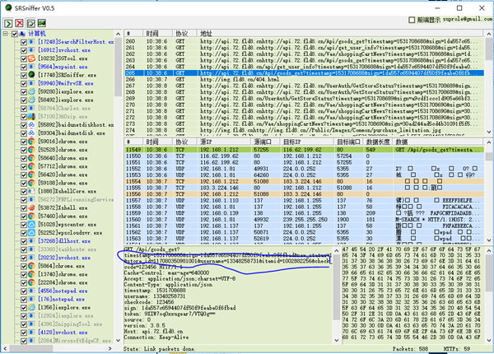Toggle the 前端显示 checkbox

[411, 19]
